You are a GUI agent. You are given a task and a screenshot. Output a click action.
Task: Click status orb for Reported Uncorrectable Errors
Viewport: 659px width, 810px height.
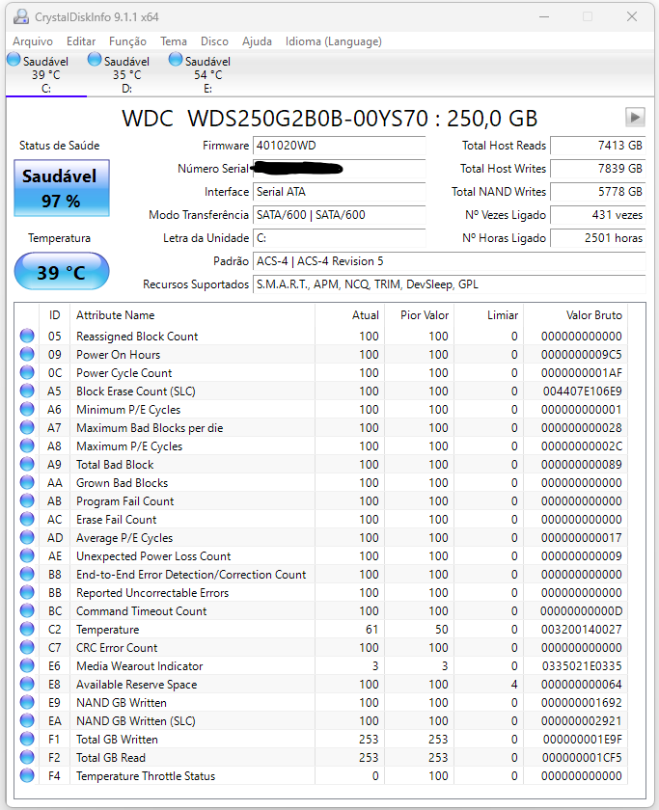coord(27,592)
